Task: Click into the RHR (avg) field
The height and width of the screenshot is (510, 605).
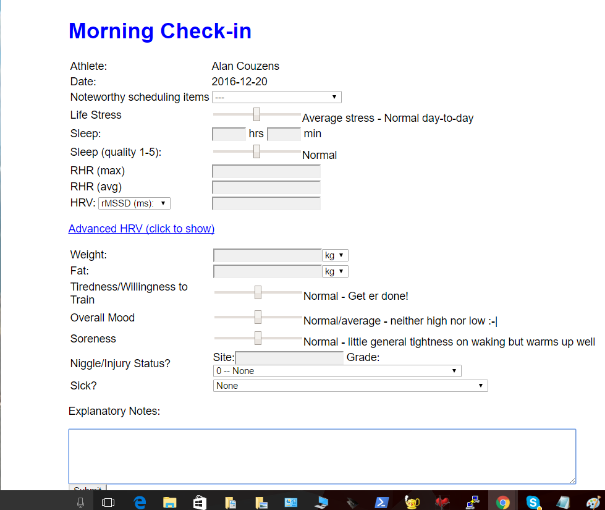Action: click(x=266, y=188)
